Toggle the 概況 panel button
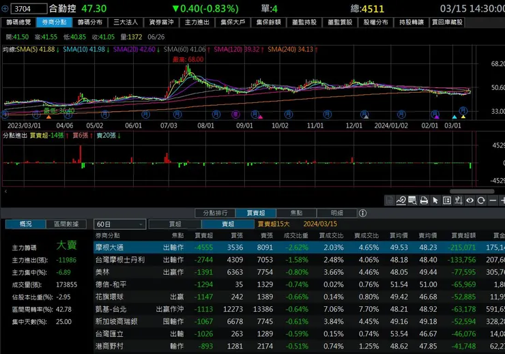Screen dimensions: 505x354 (25, 224)
